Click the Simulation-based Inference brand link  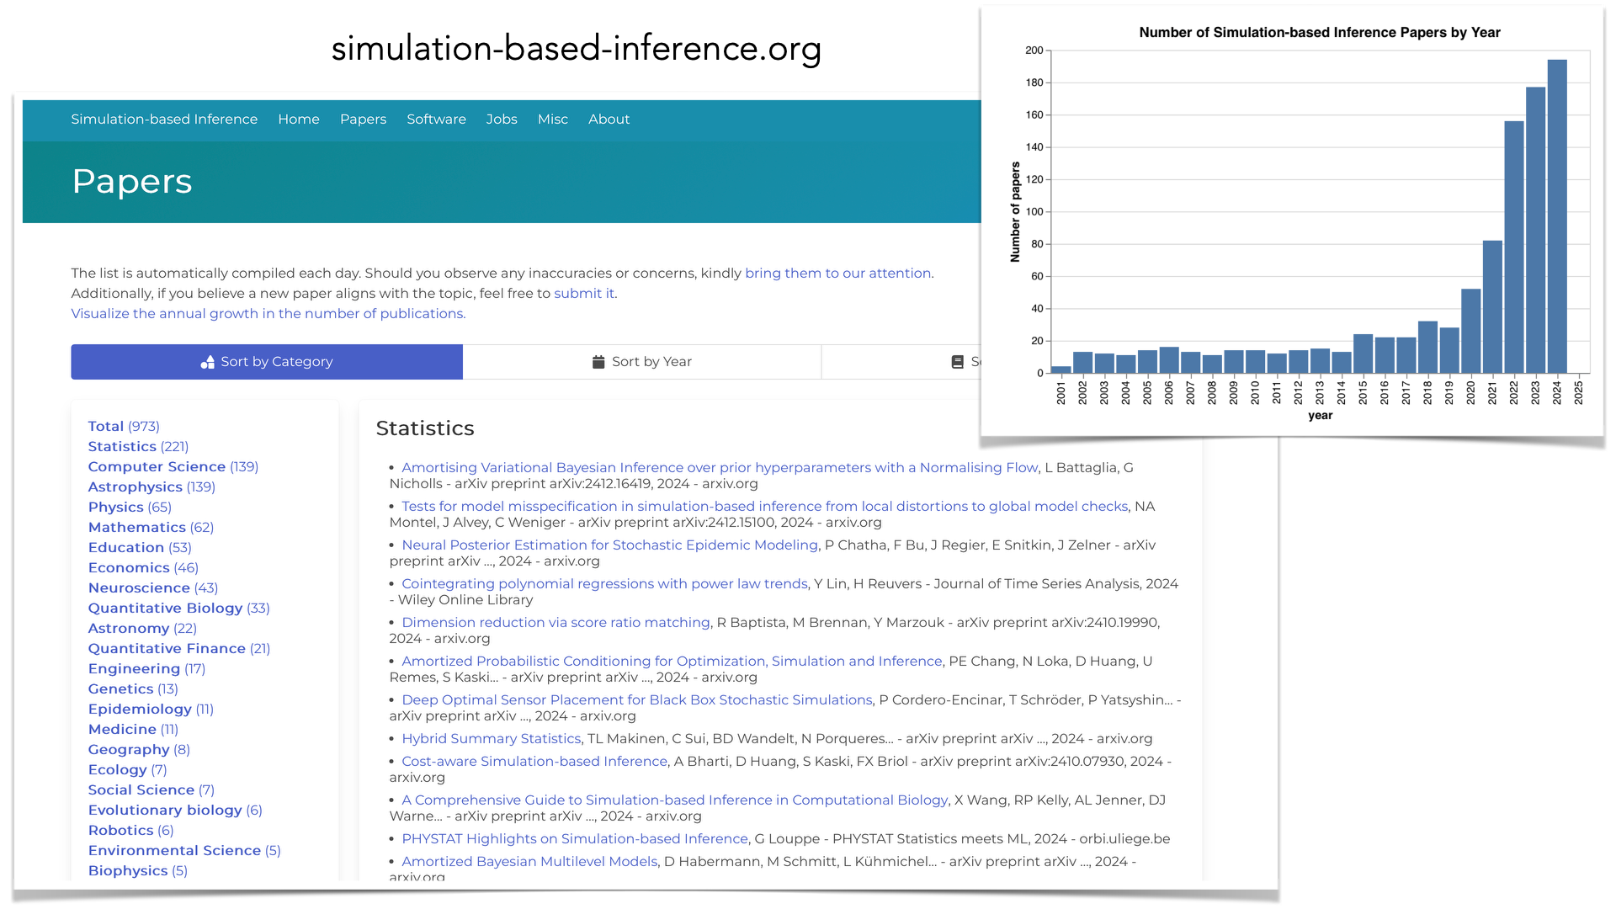click(x=164, y=120)
